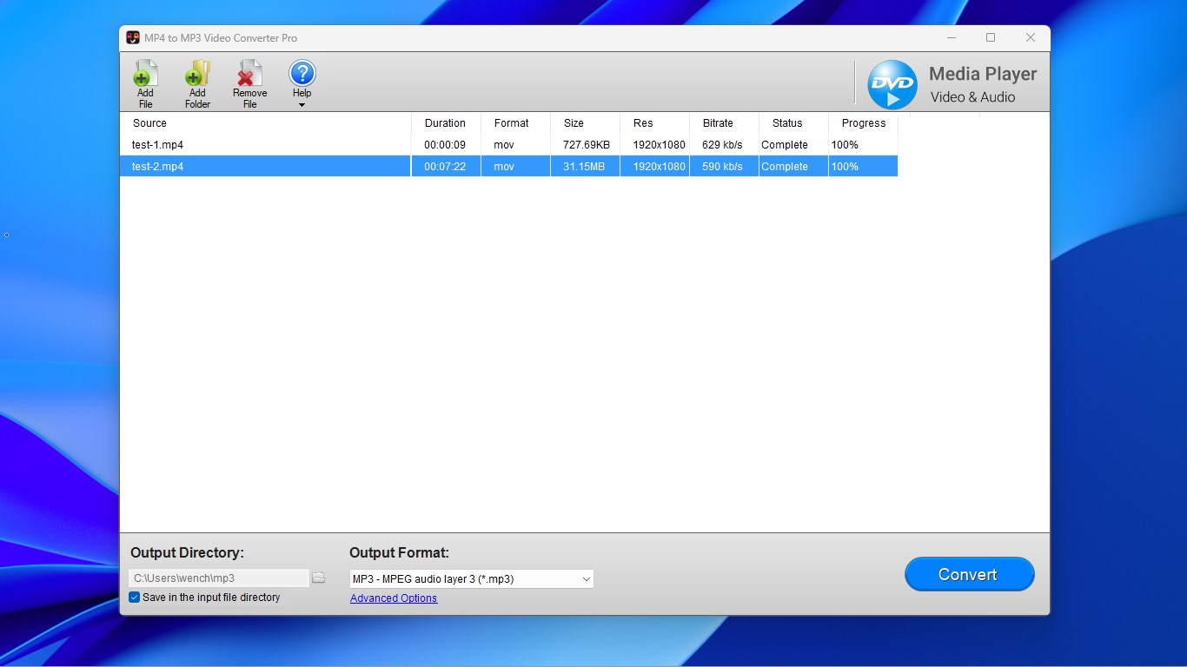Expand the Help dropdown arrow

pos(302,105)
